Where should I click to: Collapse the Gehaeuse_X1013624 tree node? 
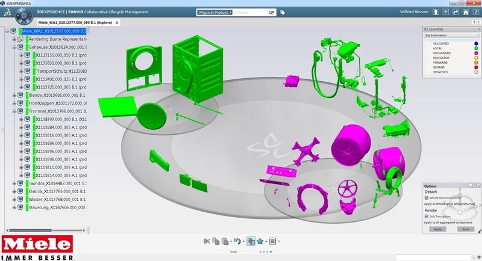pyautogui.click(x=14, y=48)
